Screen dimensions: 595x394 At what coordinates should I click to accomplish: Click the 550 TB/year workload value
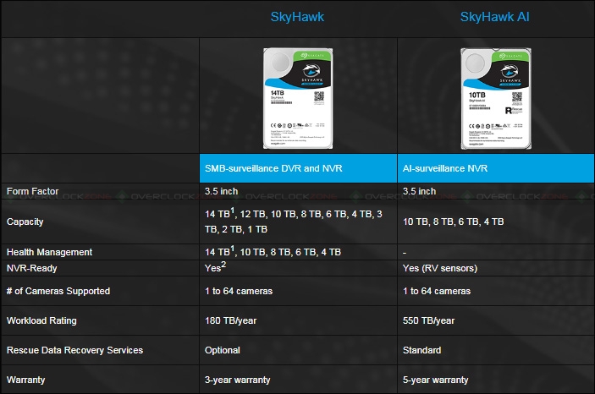tap(428, 320)
